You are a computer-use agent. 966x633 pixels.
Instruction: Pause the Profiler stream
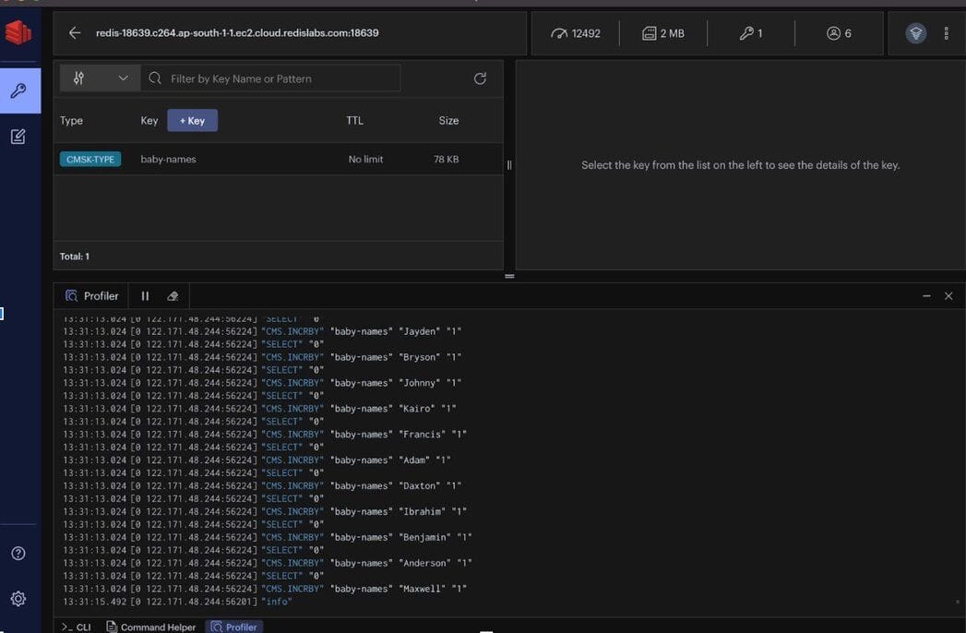(145, 295)
